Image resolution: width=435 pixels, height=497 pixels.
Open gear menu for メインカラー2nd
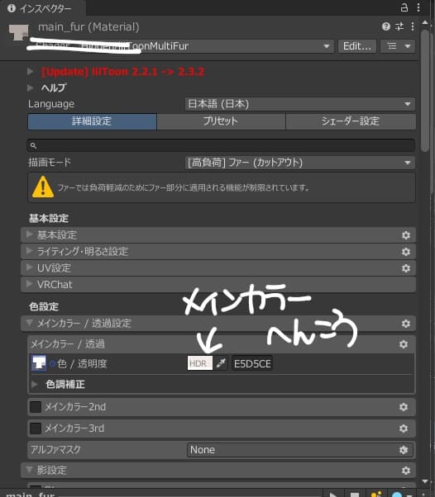[404, 407]
